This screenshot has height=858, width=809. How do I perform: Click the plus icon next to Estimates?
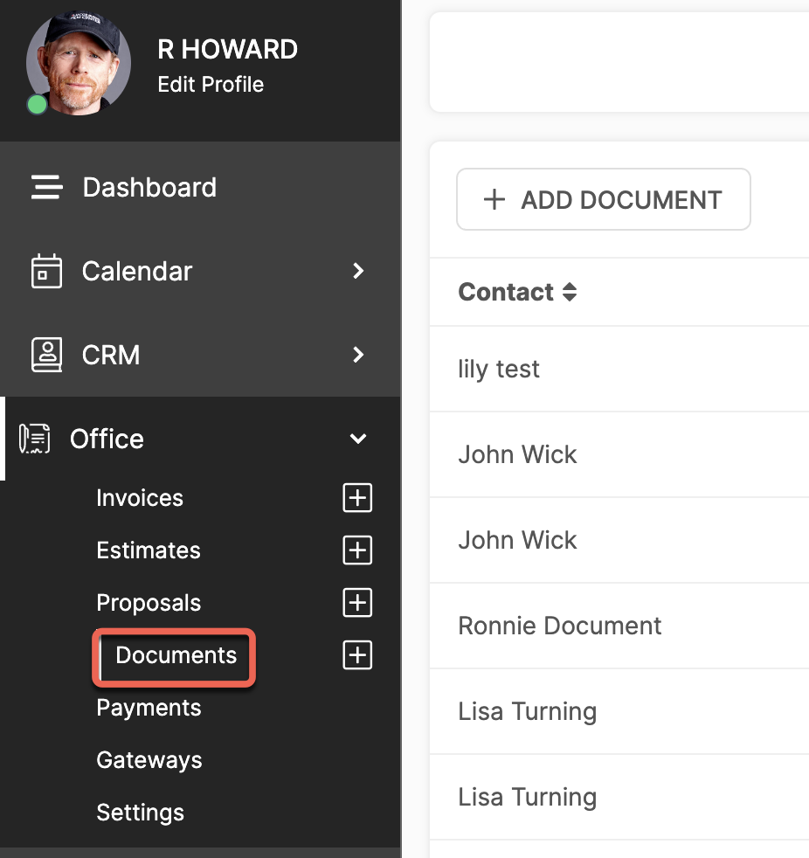click(357, 550)
